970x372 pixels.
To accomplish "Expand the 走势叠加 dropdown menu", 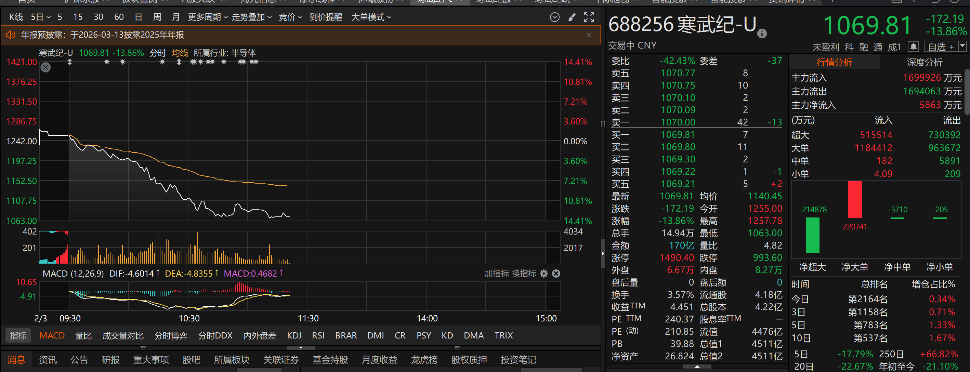I will pos(251,17).
